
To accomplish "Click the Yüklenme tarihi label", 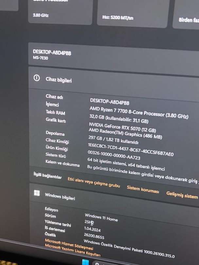I will pyautogui.click(x=58, y=223).
